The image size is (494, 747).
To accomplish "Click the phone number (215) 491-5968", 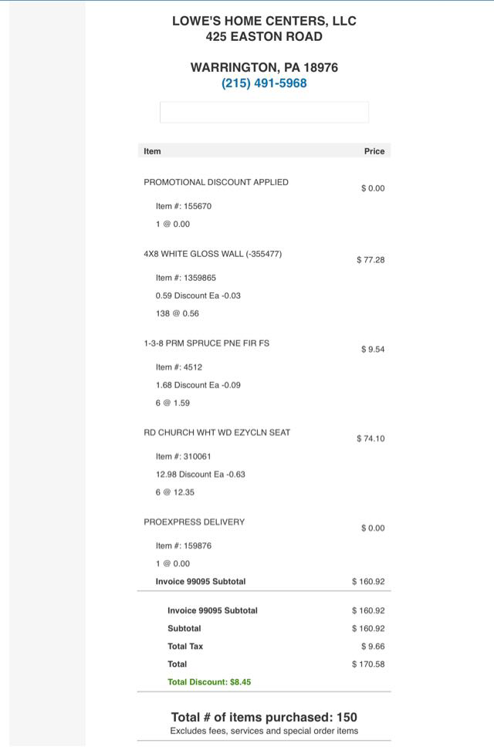I will (264, 83).
